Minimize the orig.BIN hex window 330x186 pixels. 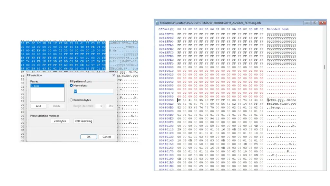pos(307,23)
